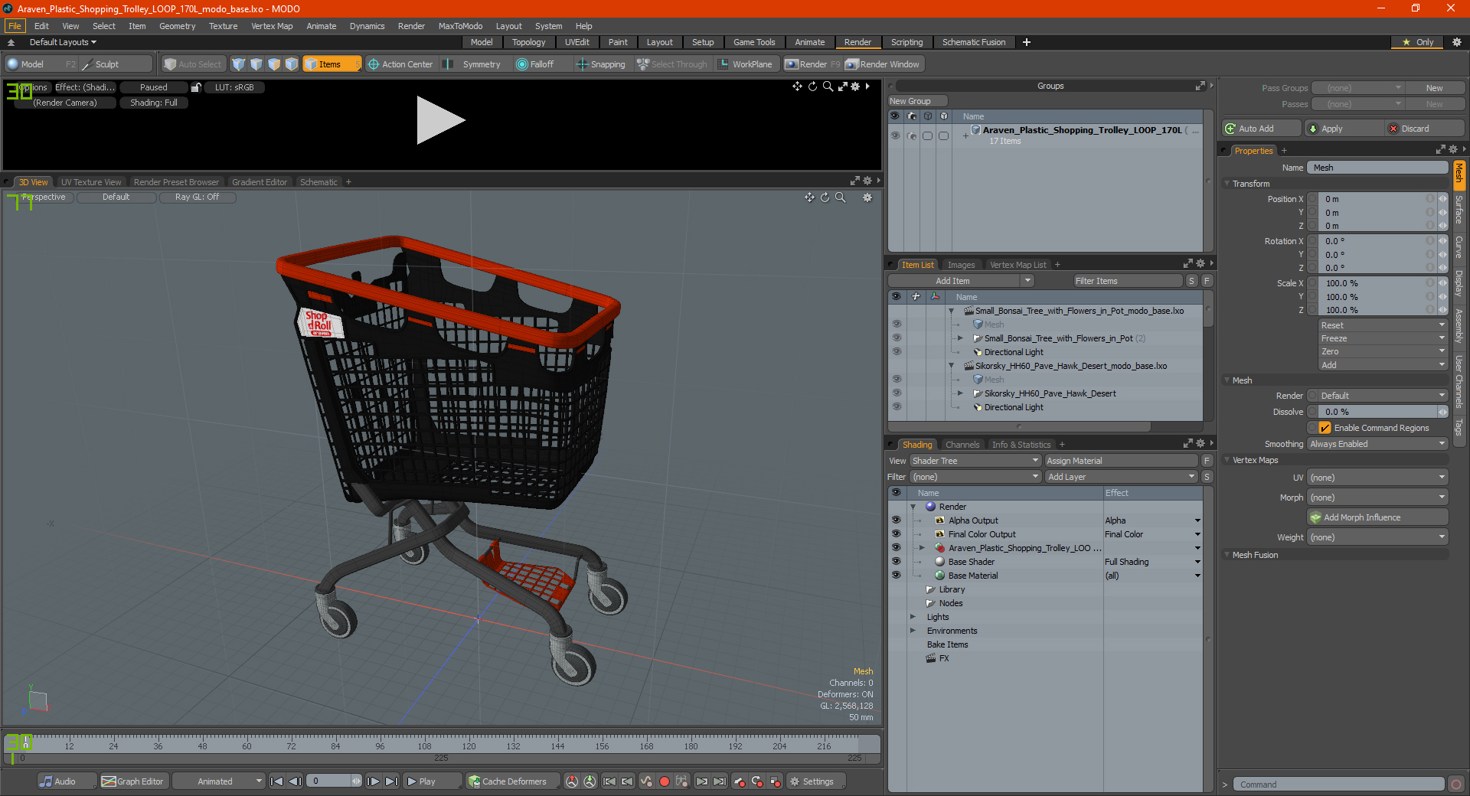Select Vertices selection mode cube icon
The height and width of the screenshot is (796, 1470).
pyautogui.click(x=239, y=64)
